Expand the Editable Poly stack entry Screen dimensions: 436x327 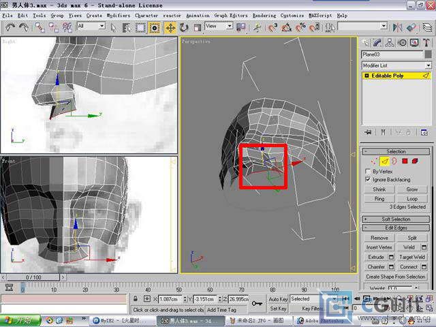click(367, 76)
